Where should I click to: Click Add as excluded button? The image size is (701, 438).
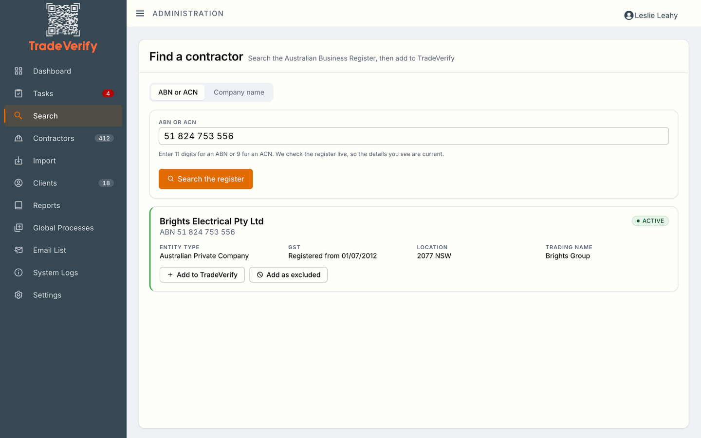click(x=289, y=275)
